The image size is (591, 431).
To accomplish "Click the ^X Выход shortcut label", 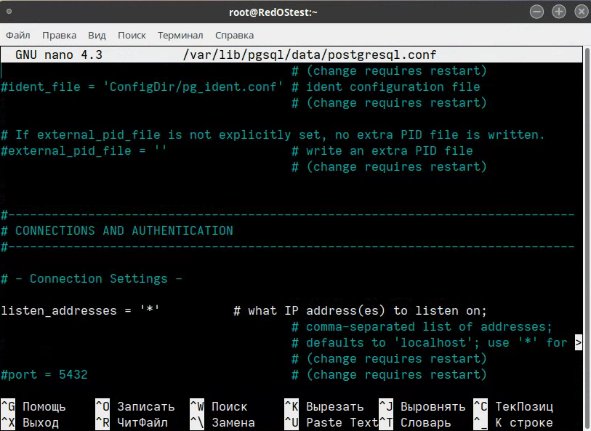I will click(x=33, y=422).
